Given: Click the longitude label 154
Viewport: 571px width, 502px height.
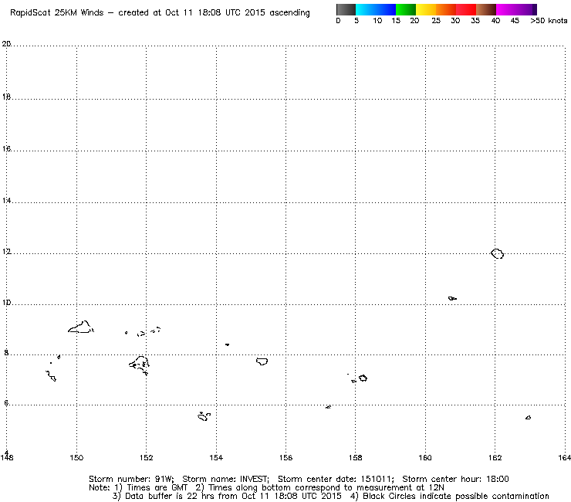Looking at the screenshot, I should [216, 457].
